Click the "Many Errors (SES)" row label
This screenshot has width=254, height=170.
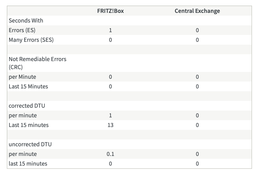pos(31,40)
